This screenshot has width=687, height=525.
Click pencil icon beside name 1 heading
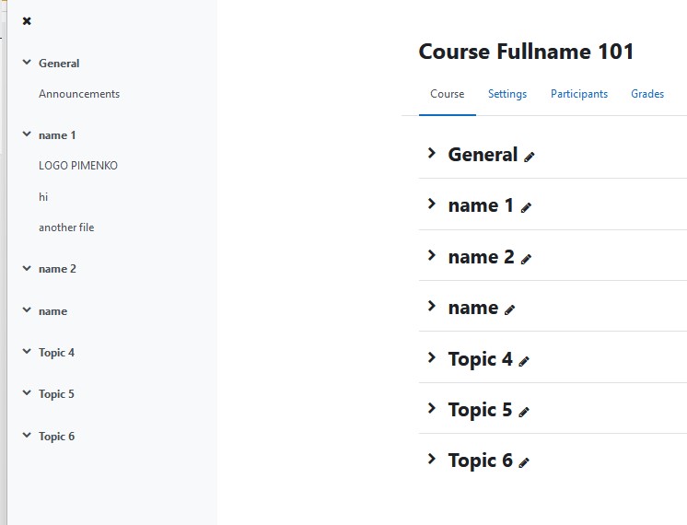point(526,208)
